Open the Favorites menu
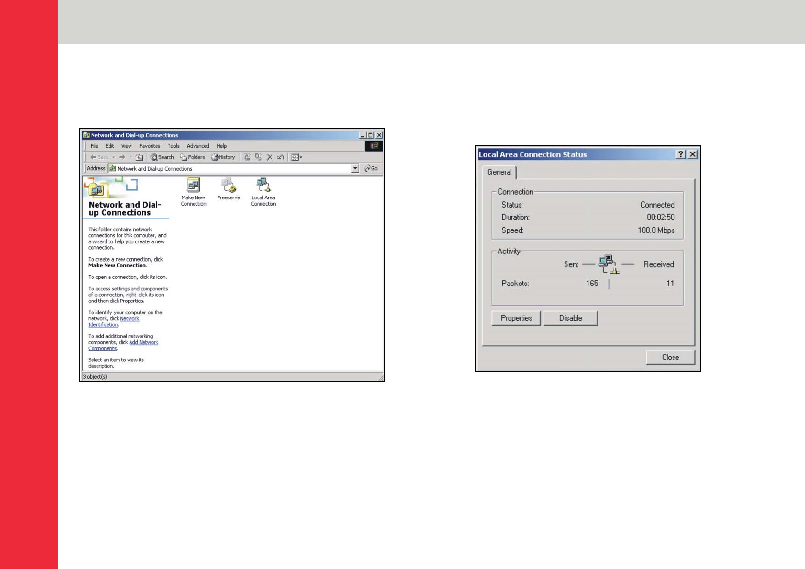 (150, 146)
